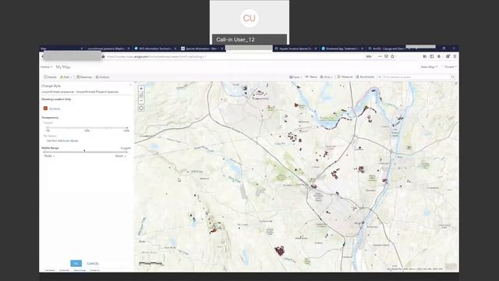Click the browser zoom level indicator
The height and width of the screenshot is (281, 499).
(369, 56)
